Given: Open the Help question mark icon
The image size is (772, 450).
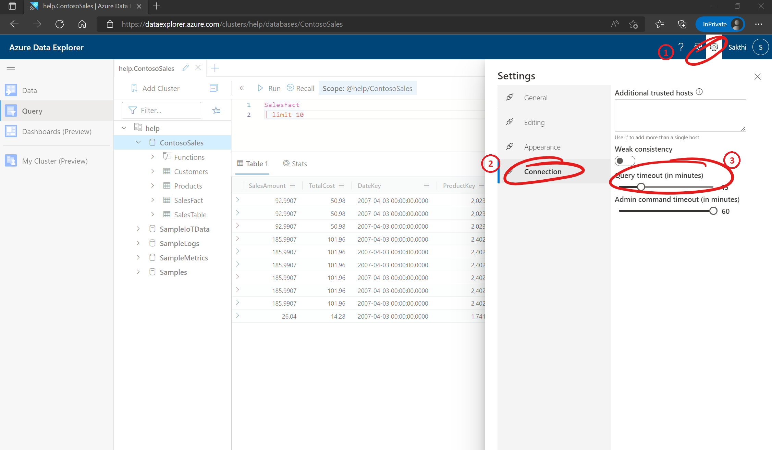Looking at the screenshot, I should click(x=681, y=47).
